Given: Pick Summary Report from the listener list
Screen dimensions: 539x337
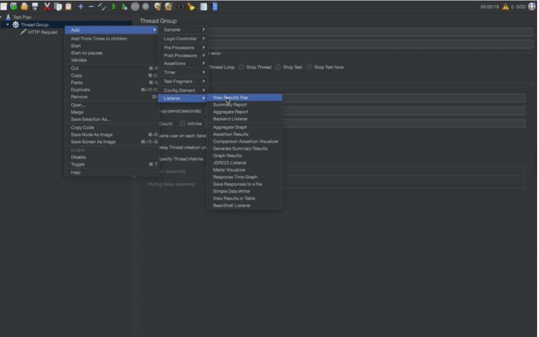Looking at the screenshot, I should pyautogui.click(x=230, y=105).
